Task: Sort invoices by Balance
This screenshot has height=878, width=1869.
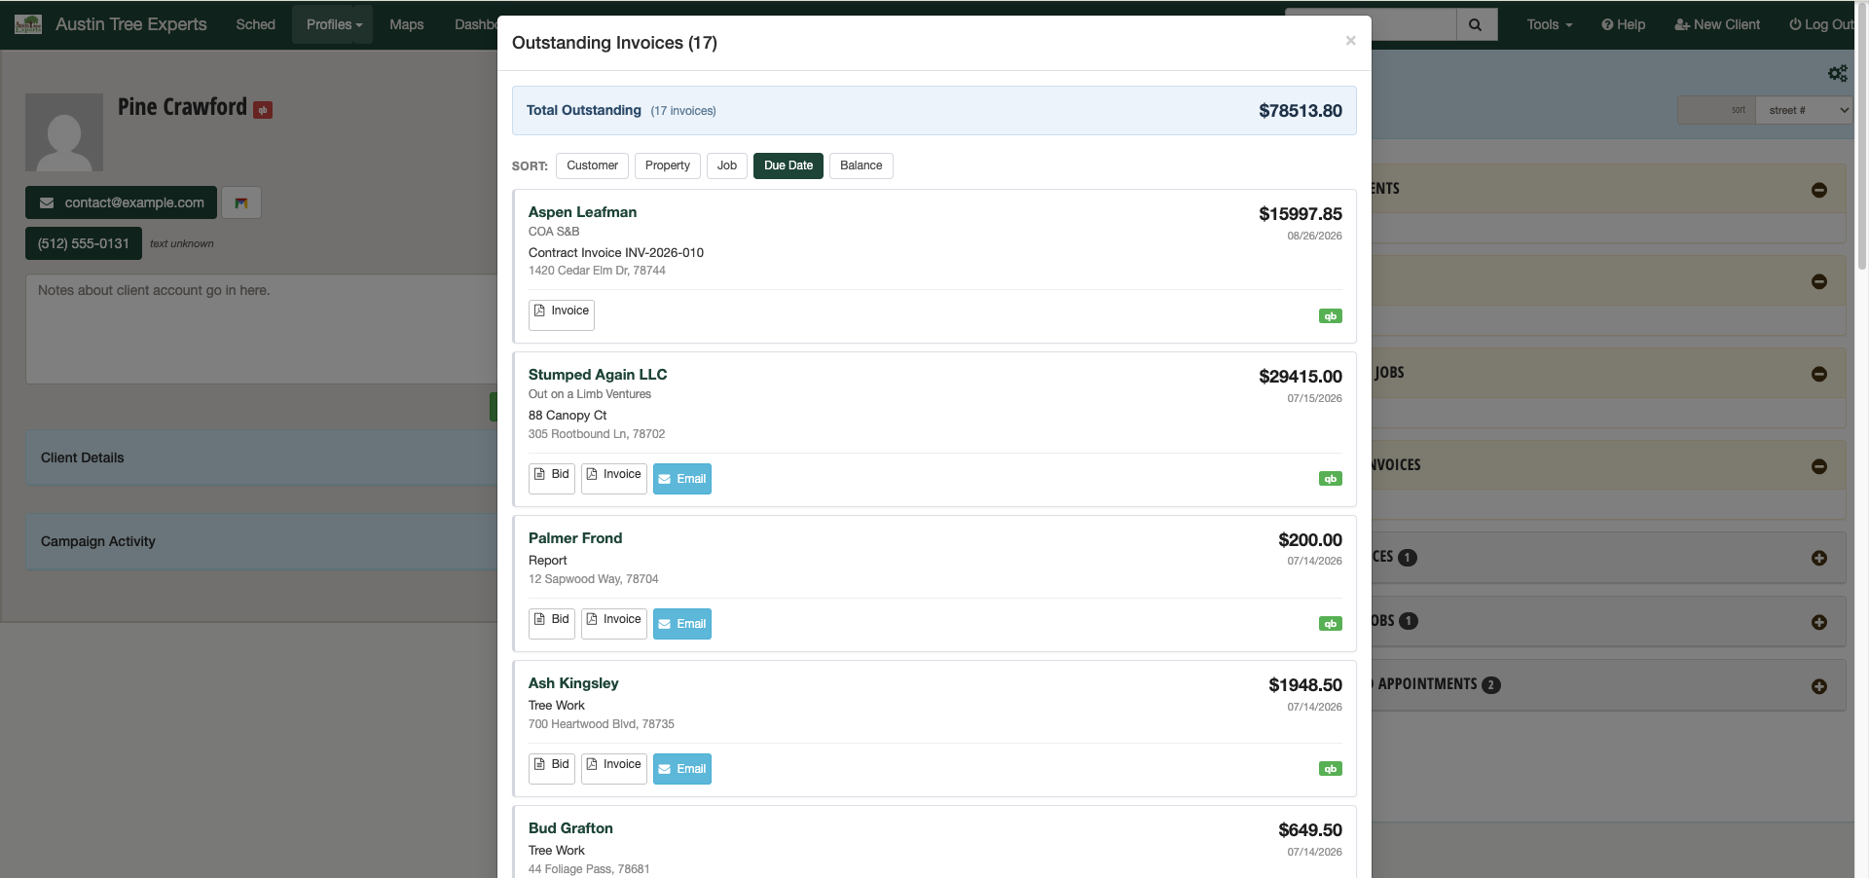Action: click(x=861, y=165)
